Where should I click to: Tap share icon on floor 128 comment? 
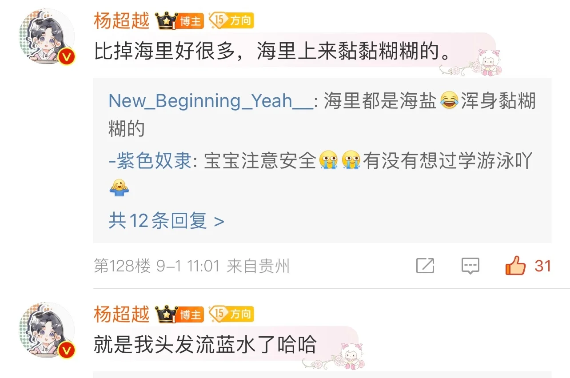point(425,266)
